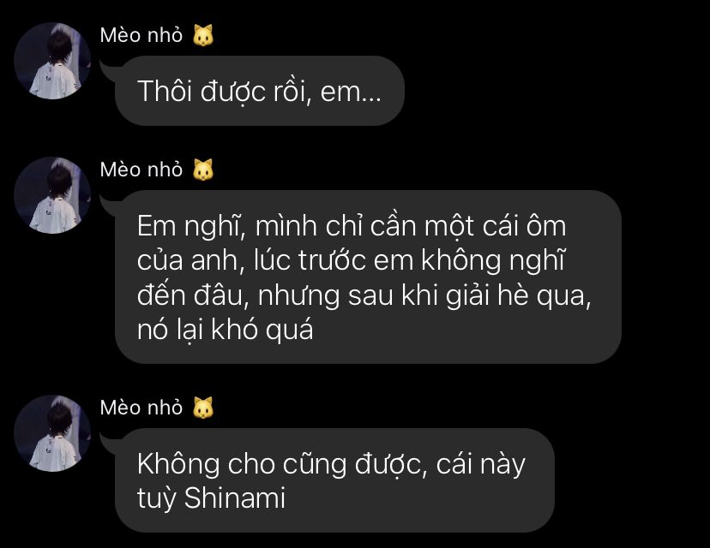Select sender name "Mèo nhỏ" above first message
The image size is (710, 548).
141,35
